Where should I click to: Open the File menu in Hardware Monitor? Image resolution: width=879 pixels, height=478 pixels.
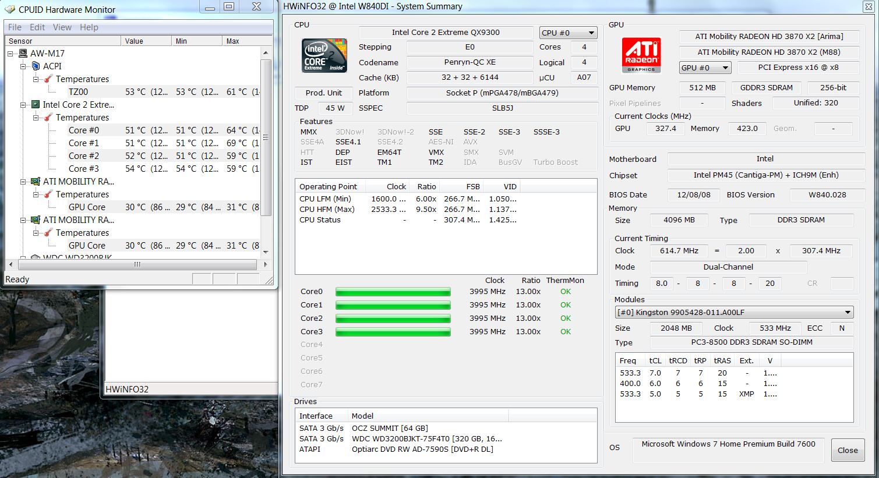[x=15, y=27]
